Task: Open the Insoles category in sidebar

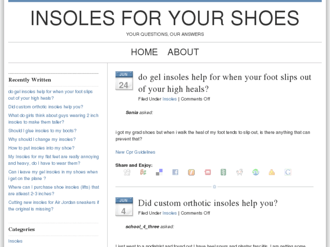Action: click(x=15, y=241)
